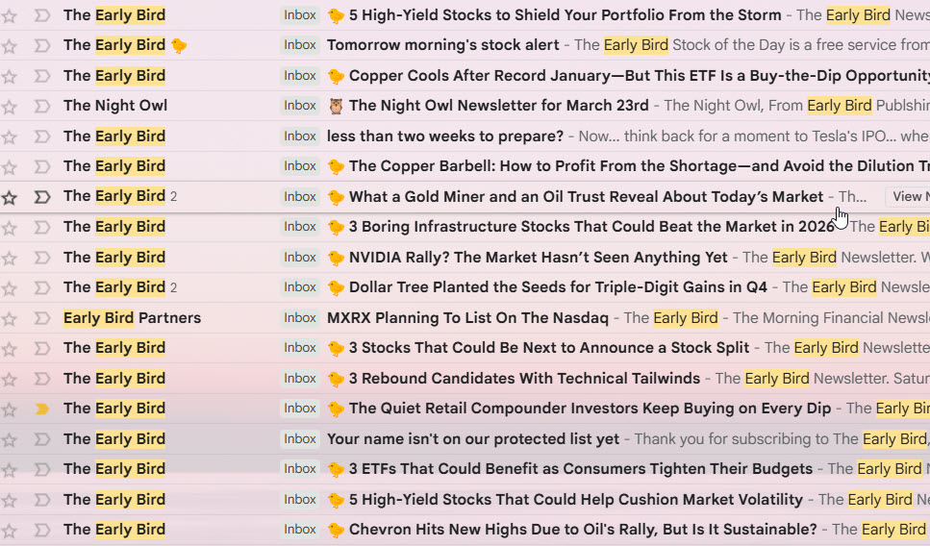Click Inbox label on '3 Rebound Candidates' row

pos(299,378)
